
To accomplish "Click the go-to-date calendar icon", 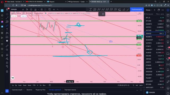I will pos(50,85).
